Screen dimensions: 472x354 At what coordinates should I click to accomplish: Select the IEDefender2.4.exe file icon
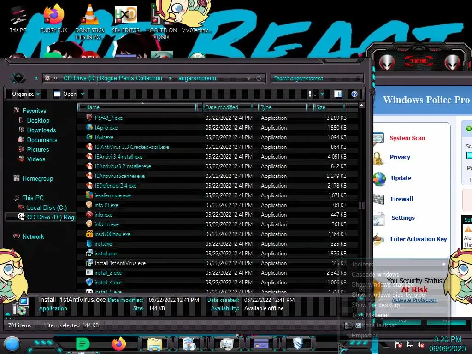pyautogui.click(x=89, y=185)
